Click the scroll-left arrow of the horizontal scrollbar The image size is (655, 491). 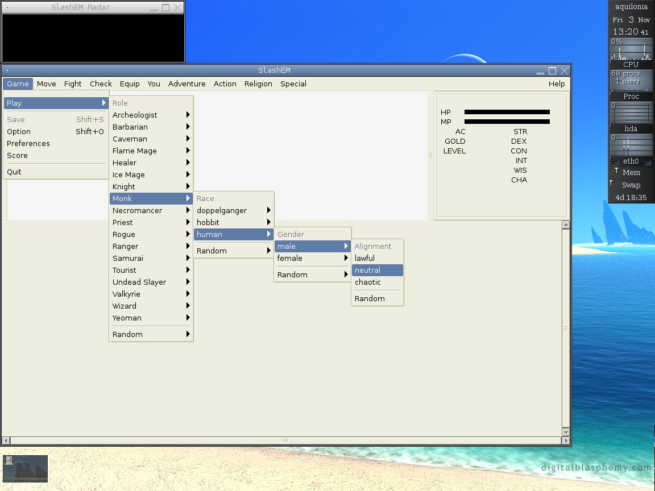[6, 440]
